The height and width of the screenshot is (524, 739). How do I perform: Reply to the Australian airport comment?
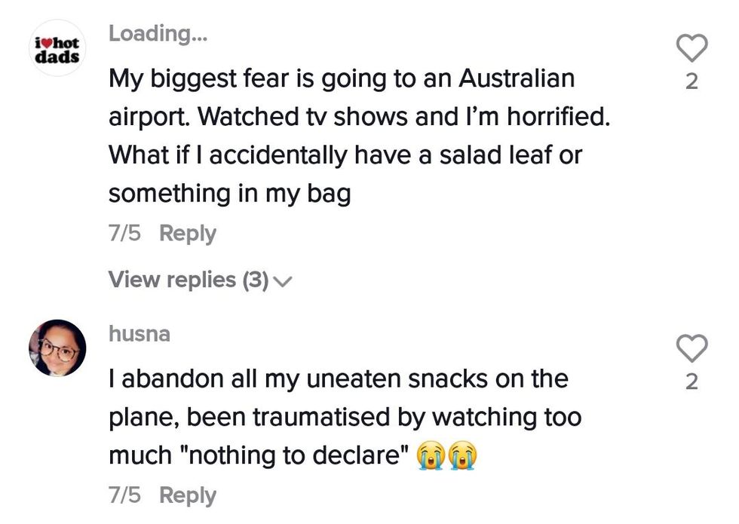coord(188,234)
